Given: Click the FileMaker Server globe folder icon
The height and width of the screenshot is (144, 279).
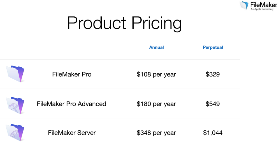Looking at the screenshot, I should 15,133.
